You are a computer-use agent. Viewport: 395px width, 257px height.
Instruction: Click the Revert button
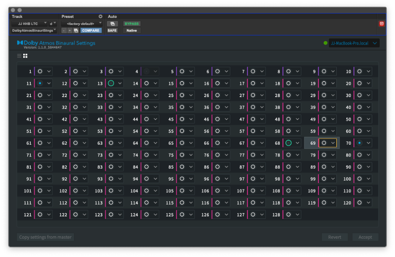pos(335,237)
